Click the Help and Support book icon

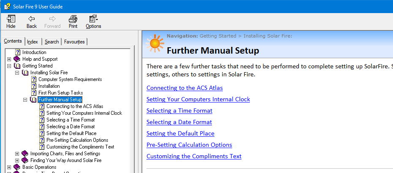coord(17,59)
